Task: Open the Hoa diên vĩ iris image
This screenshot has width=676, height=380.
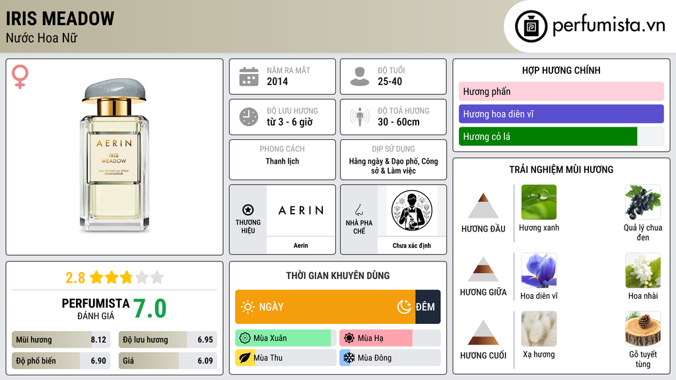Action: 539,270
